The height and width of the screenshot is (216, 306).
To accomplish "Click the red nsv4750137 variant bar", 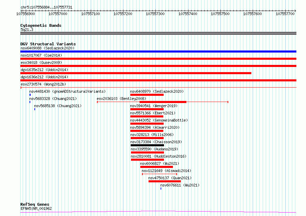I will [165, 181].
